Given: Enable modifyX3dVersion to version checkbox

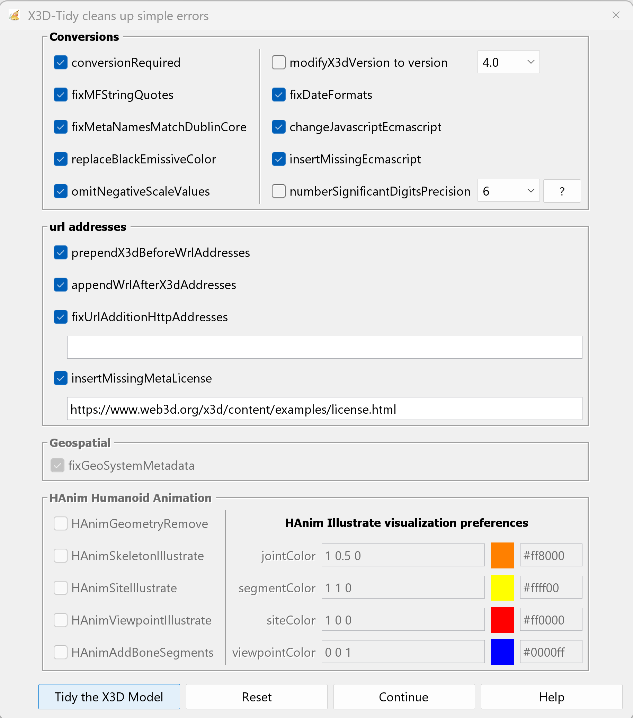Looking at the screenshot, I should tap(278, 63).
